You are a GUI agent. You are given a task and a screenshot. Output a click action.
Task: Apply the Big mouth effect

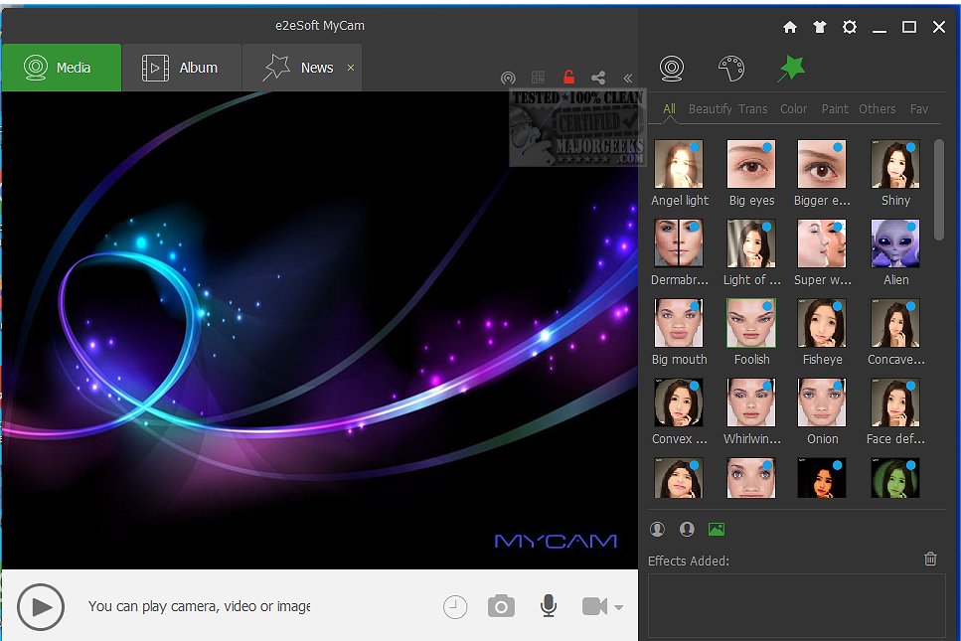click(679, 323)
